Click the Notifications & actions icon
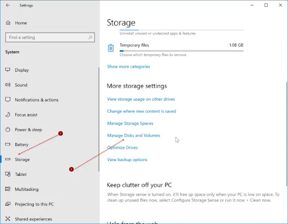This screenshot has height=224, width=288. [x=8, y=99]
